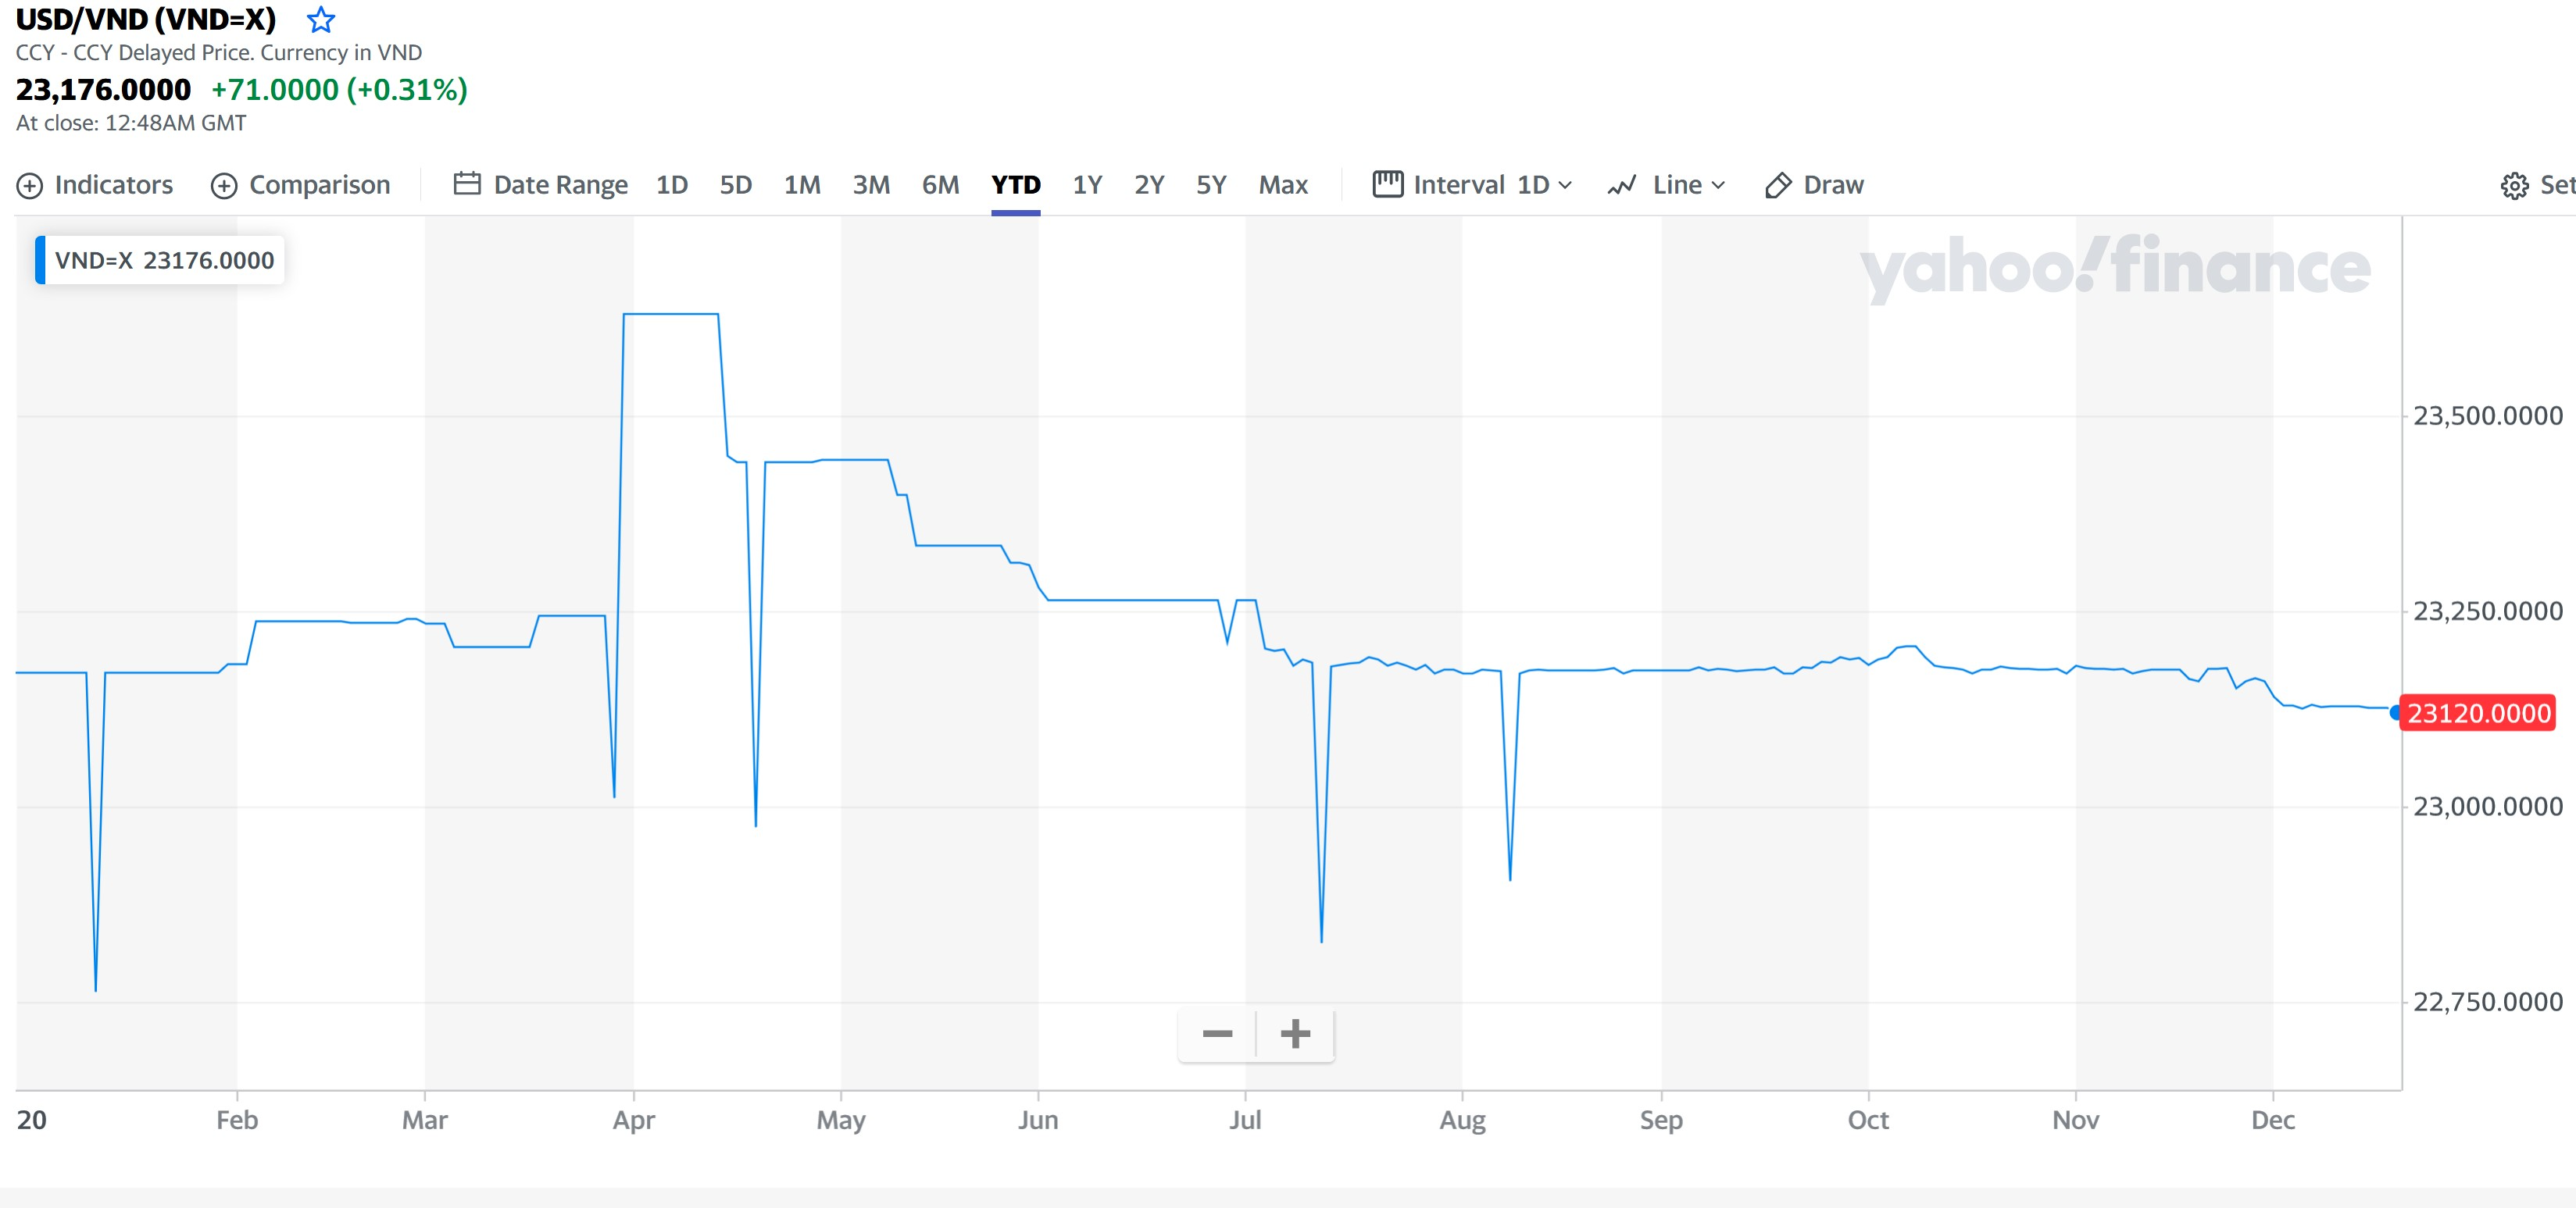Viewport: 2576px width, 1208px height.
Task: Switch to the 5Y range
Action: coord(1210,185)
